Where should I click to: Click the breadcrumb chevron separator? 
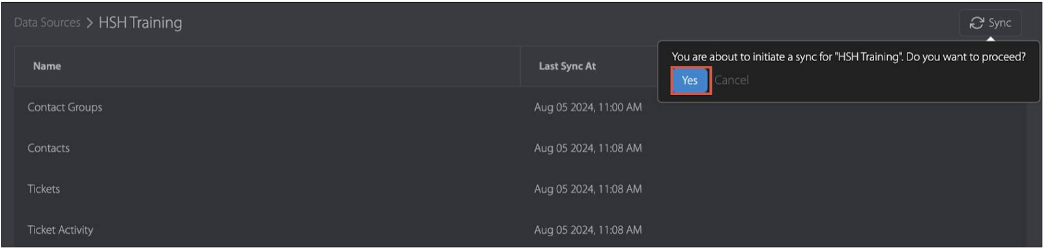pyautogui.click(x=89, y=23)
